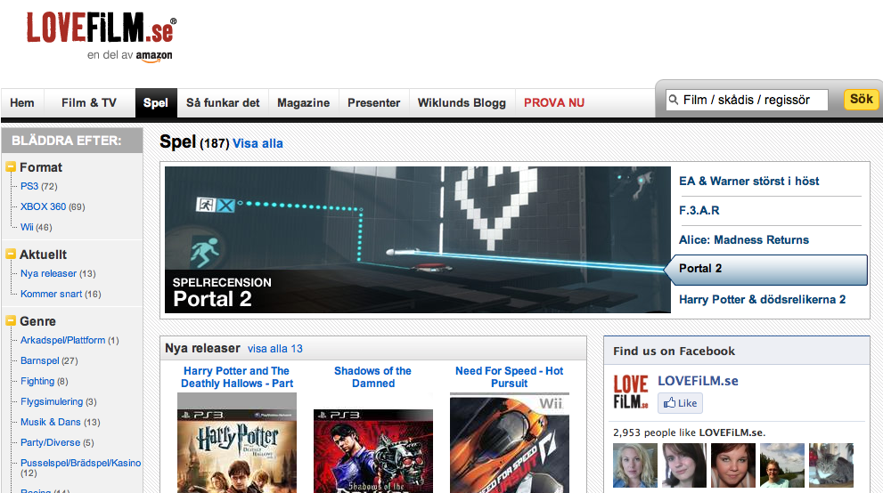This screenshot has width=883, height=493.
Task: Click the Harry Potter PS3 cover art
Action: (x=237, y=444)
